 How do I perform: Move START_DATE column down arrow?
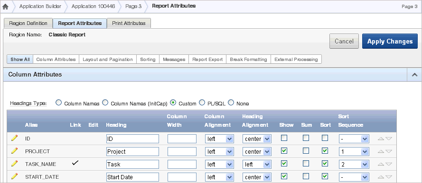coord(389,177)
